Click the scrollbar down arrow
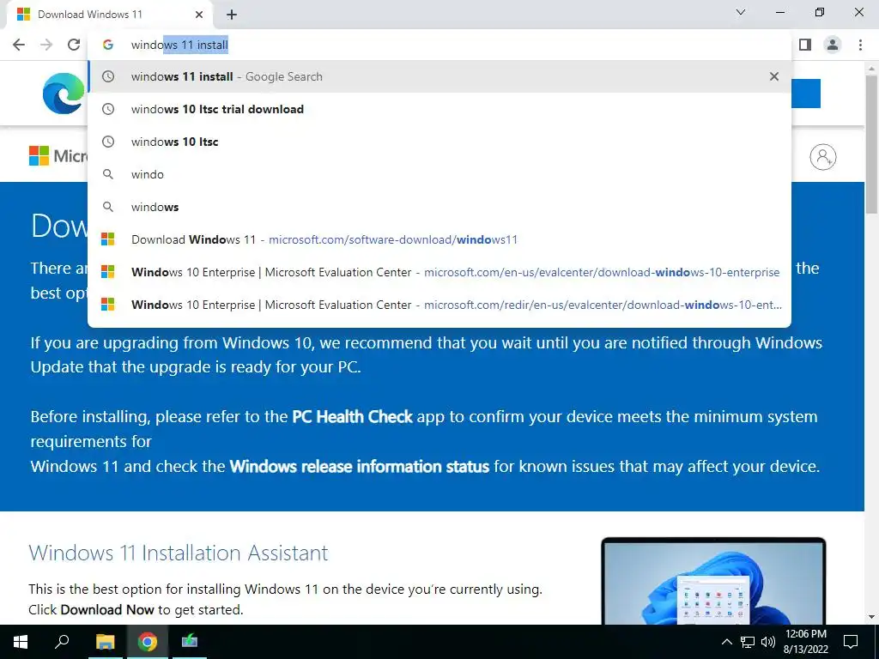 click(x=871, y=617)
